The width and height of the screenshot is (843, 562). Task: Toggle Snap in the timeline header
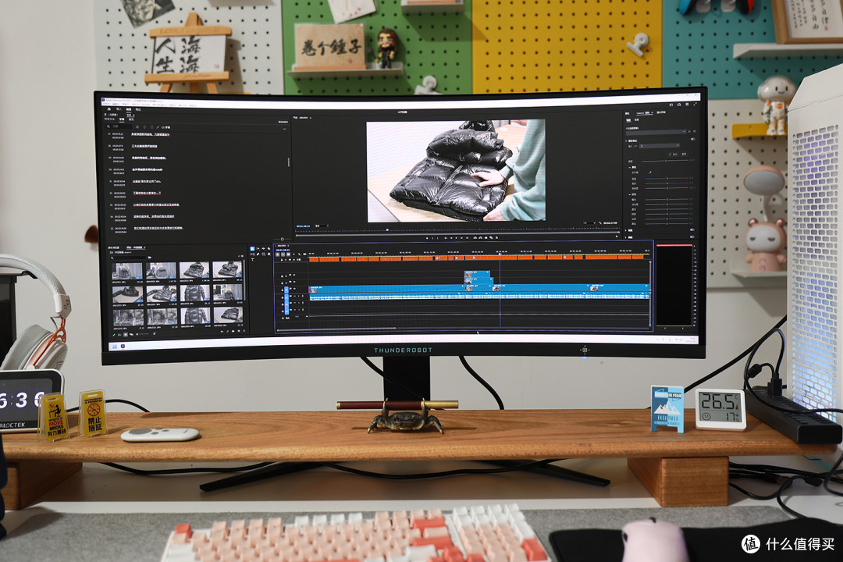tap(283, 254)
